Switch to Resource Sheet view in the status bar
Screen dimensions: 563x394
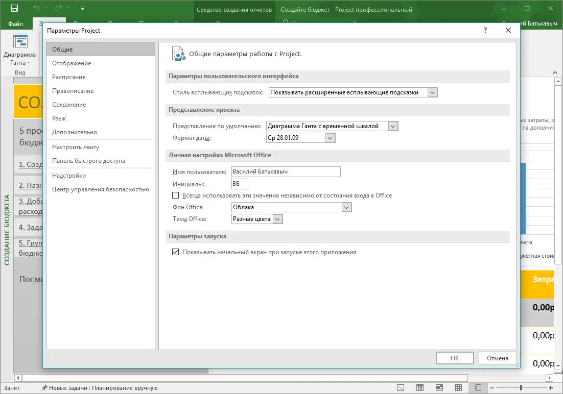[458, 387]
